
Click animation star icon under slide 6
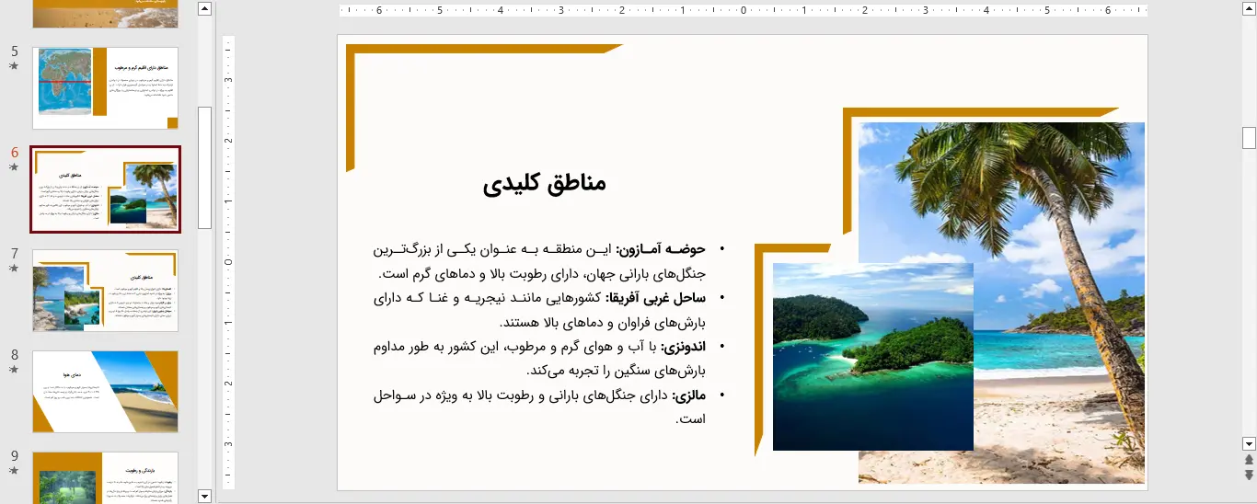[x=14, y=168]
